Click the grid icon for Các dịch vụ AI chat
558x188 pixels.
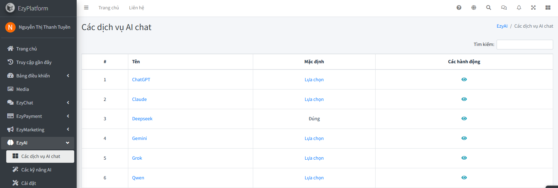(x=15, y=156)
